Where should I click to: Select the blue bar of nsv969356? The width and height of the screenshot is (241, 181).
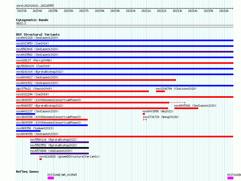click(28, 131)
